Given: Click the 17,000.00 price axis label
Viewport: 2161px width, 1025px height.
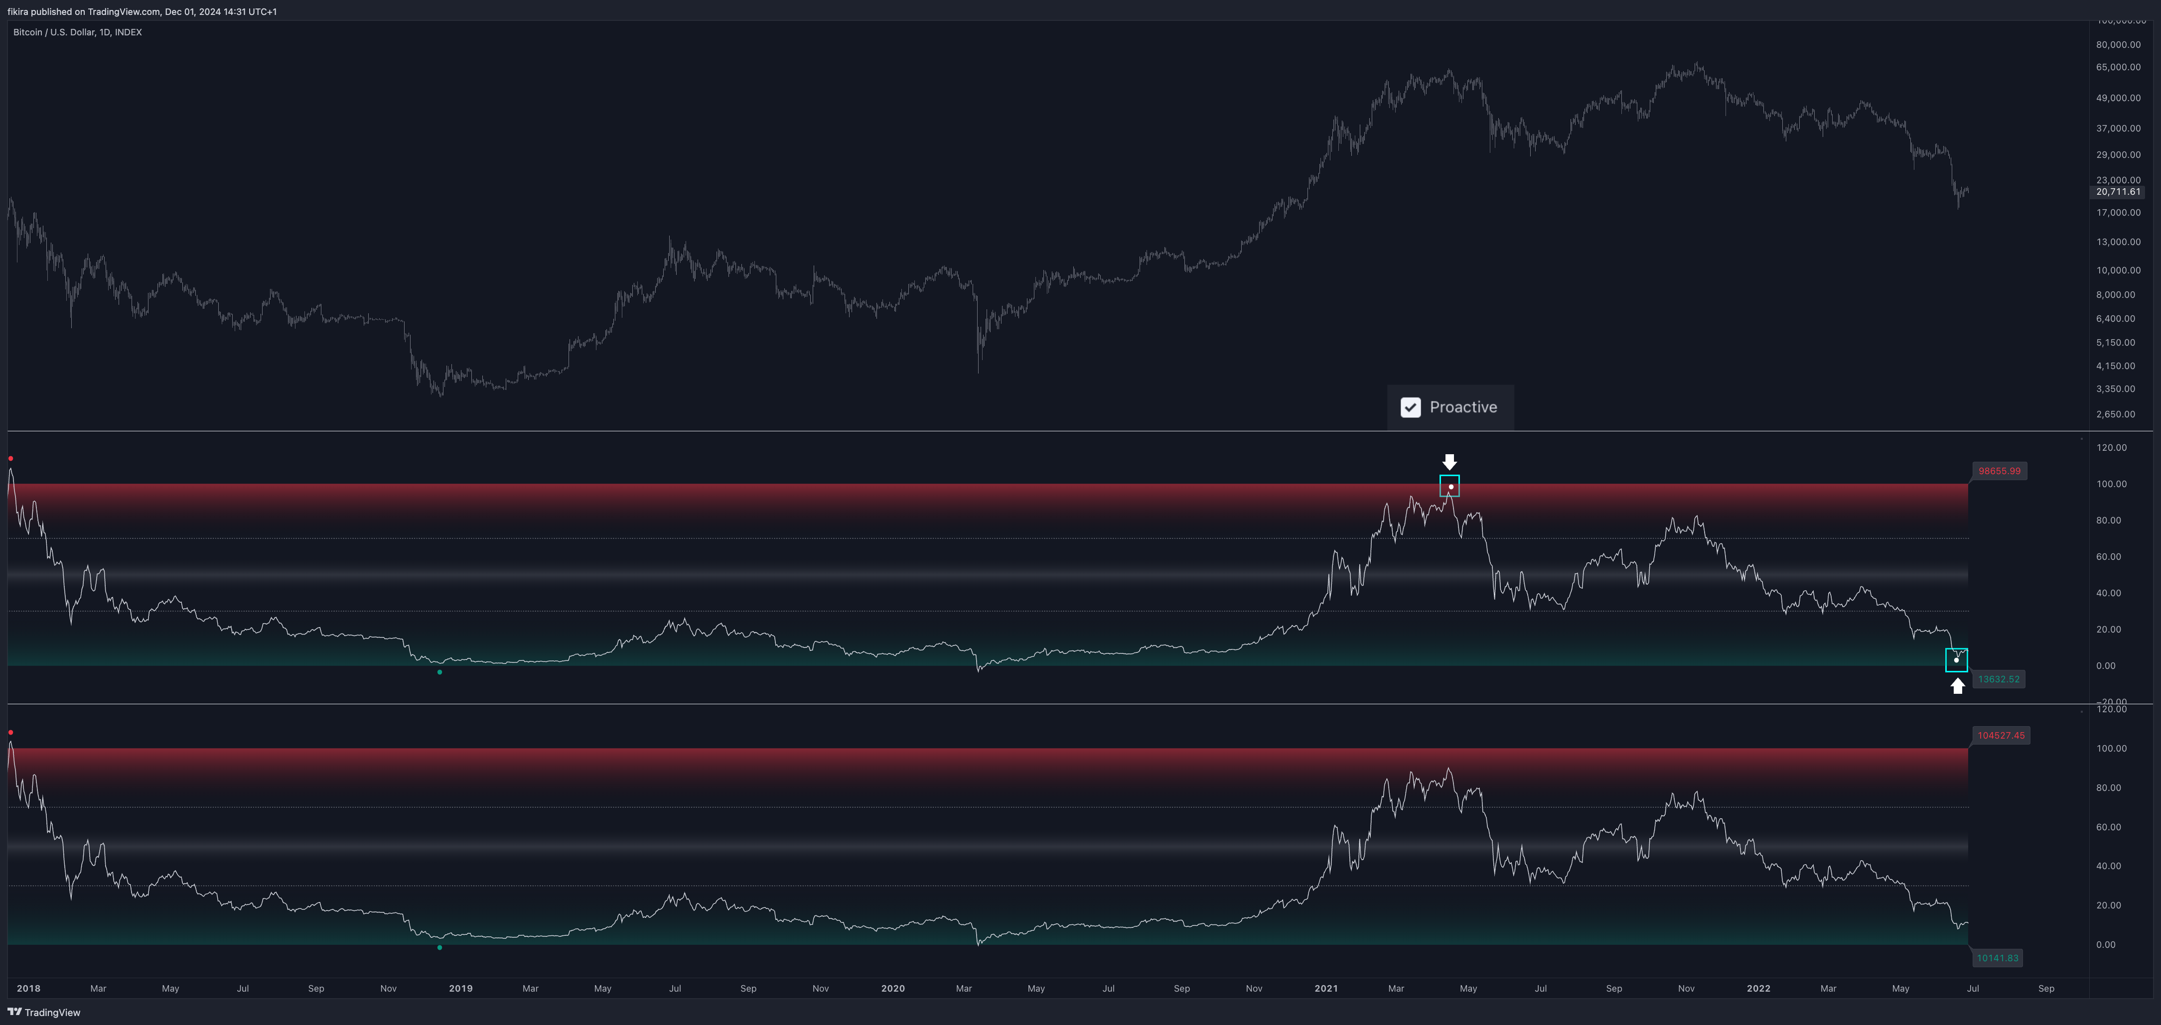Looking at the screenshot, I should pos(2118,213).
